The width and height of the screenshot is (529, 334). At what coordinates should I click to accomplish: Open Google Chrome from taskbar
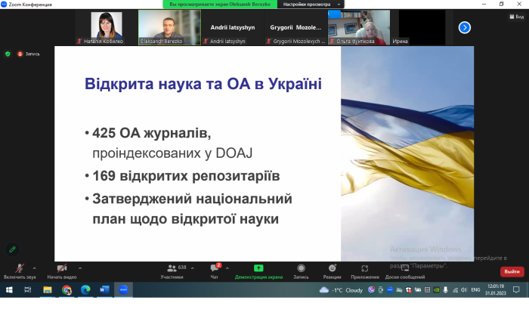[x=67, y=290]
